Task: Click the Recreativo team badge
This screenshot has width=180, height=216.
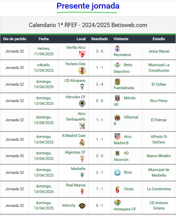Action: coord(117,49)
